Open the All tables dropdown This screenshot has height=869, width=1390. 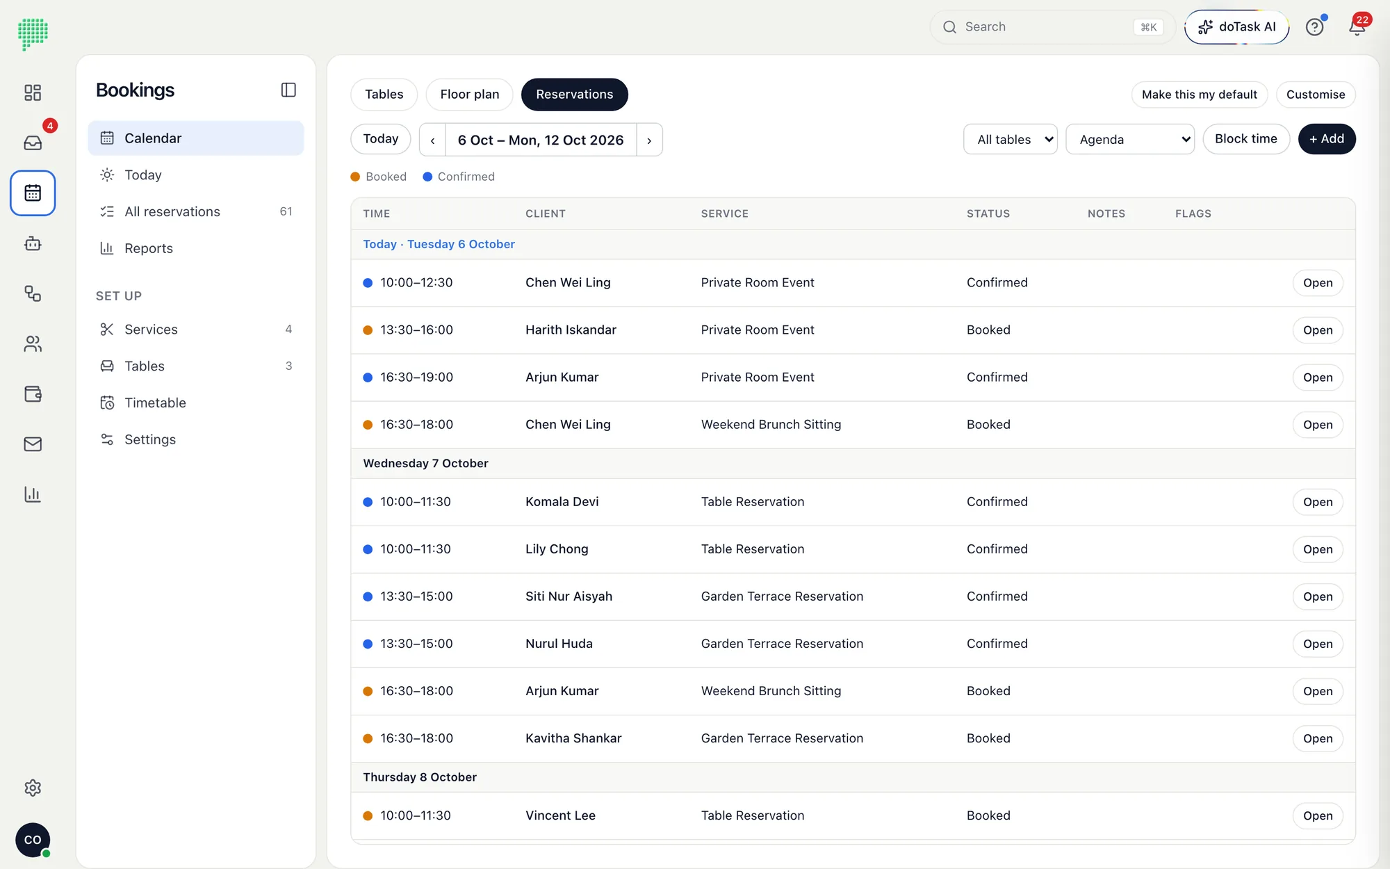1011,139
